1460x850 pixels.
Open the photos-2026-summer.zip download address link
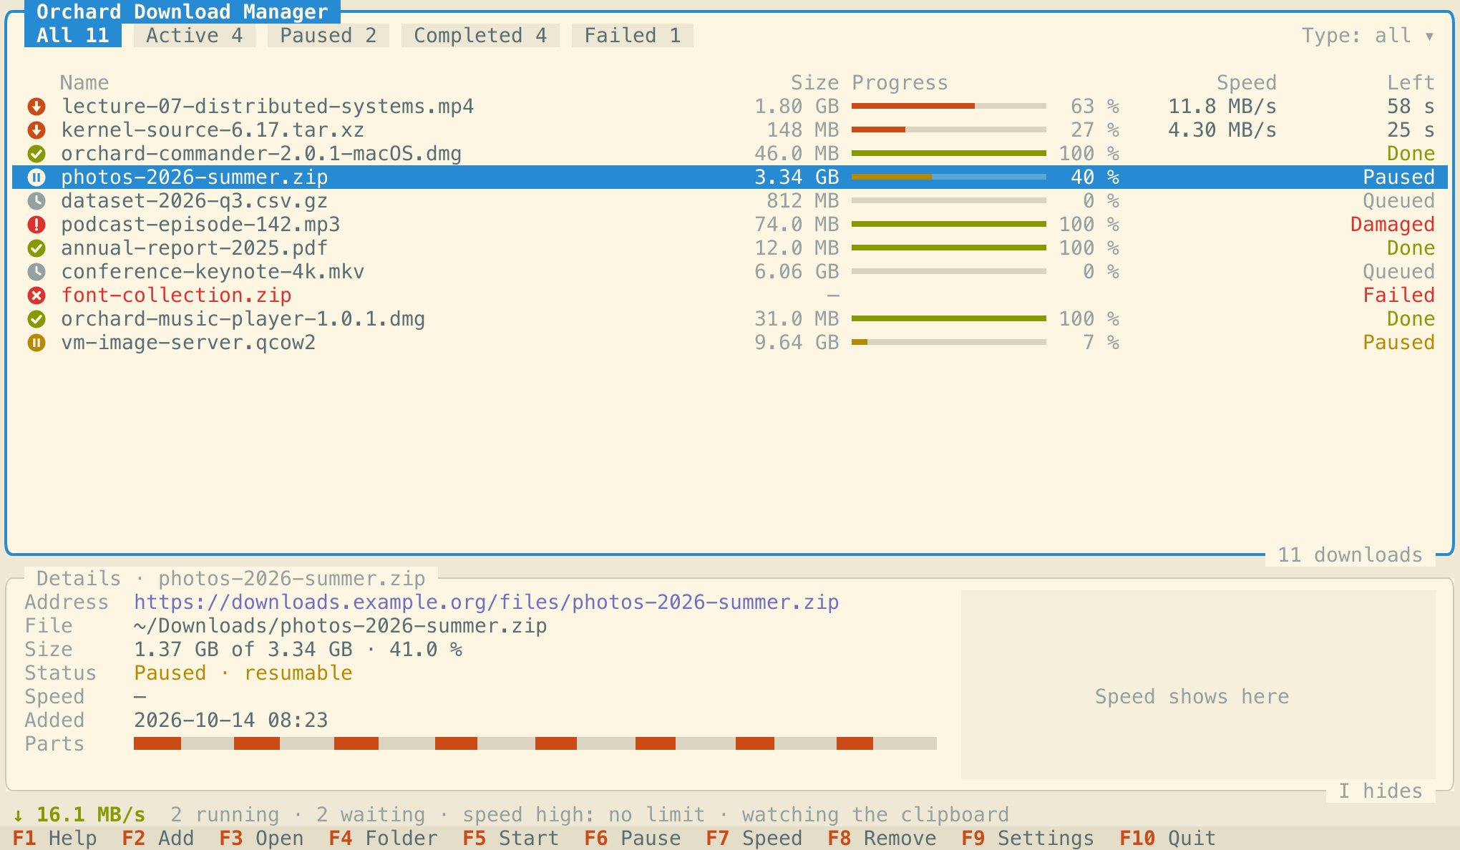[487, 602]
